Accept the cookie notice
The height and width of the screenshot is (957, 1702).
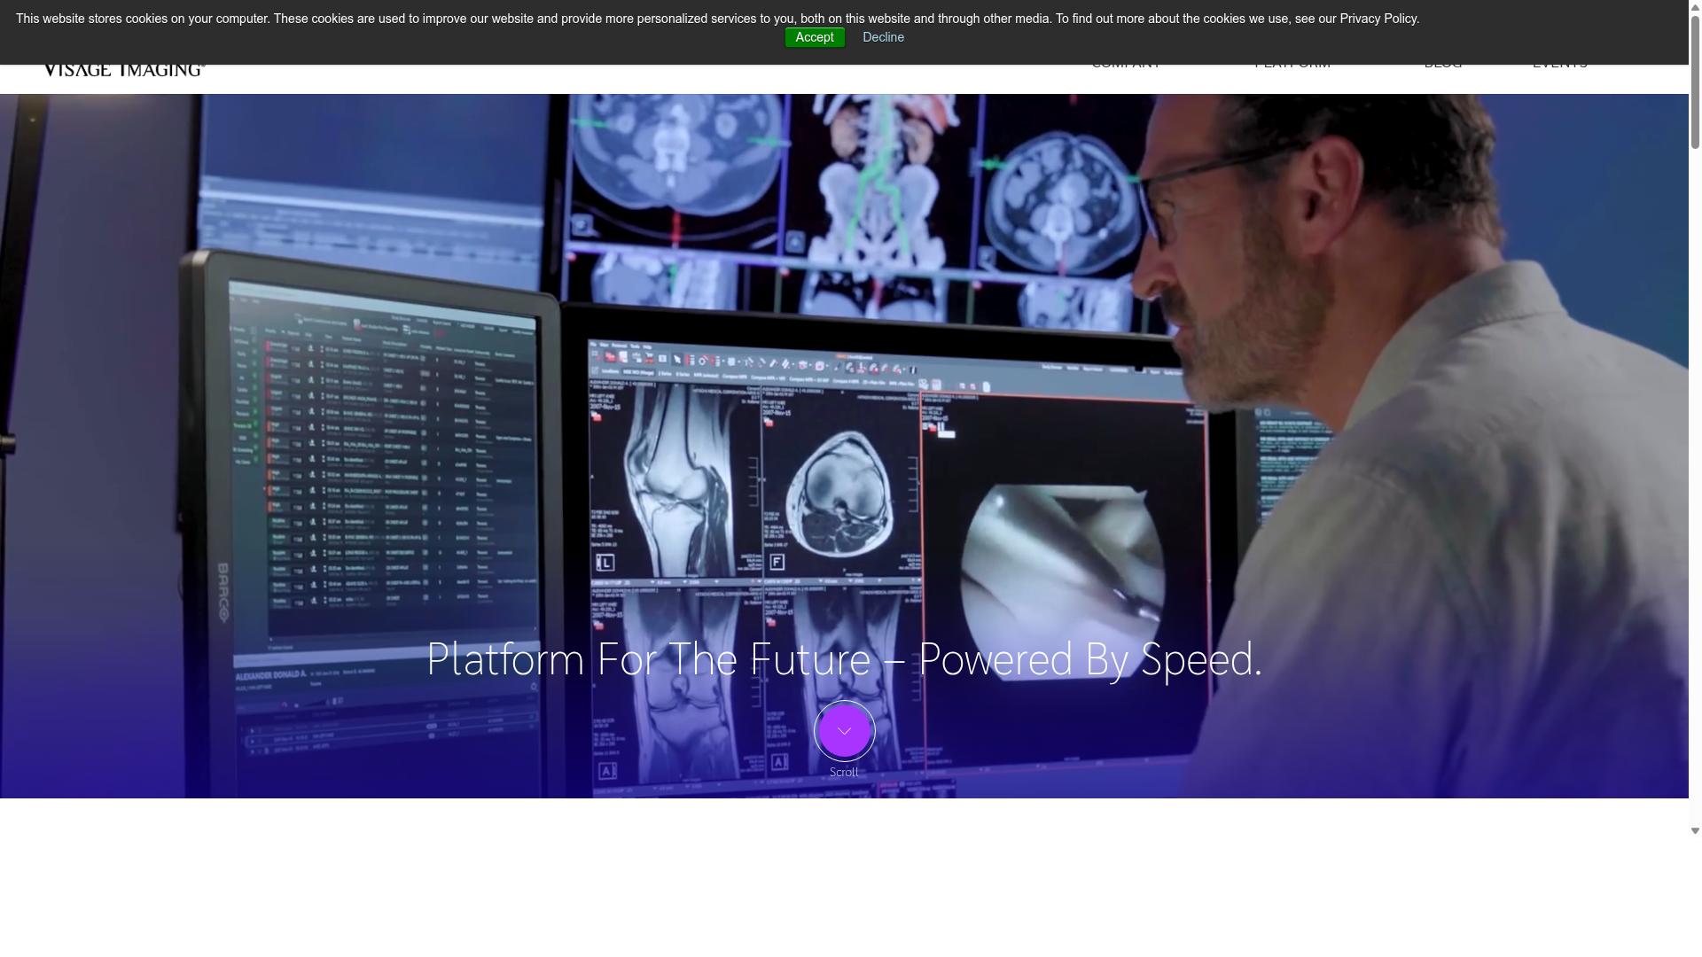815,37
